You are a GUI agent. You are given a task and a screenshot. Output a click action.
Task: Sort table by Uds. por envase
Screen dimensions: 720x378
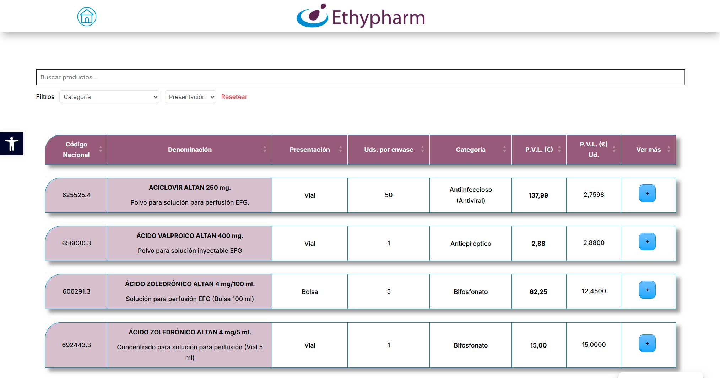click(388, 150)
